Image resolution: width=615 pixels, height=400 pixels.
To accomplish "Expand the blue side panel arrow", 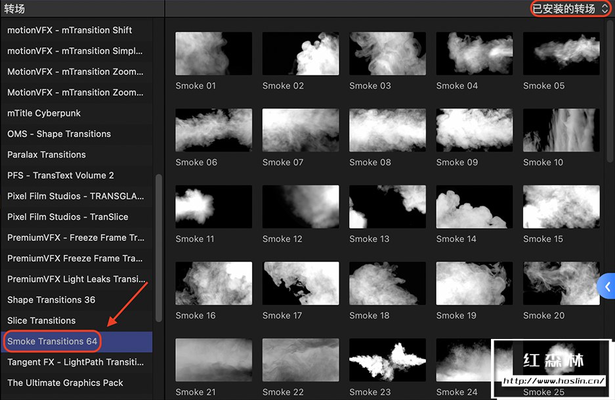I will click(x=607, y=286).
